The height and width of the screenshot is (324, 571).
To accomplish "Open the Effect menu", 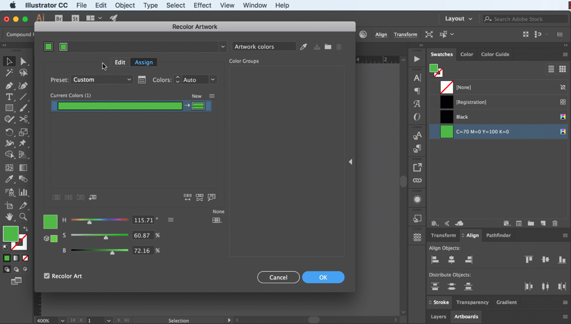I will [x=202, y=5].
